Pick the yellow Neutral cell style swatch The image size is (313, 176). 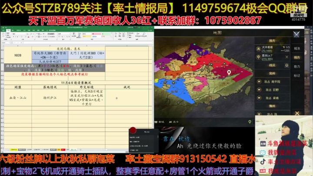point(87,37)
